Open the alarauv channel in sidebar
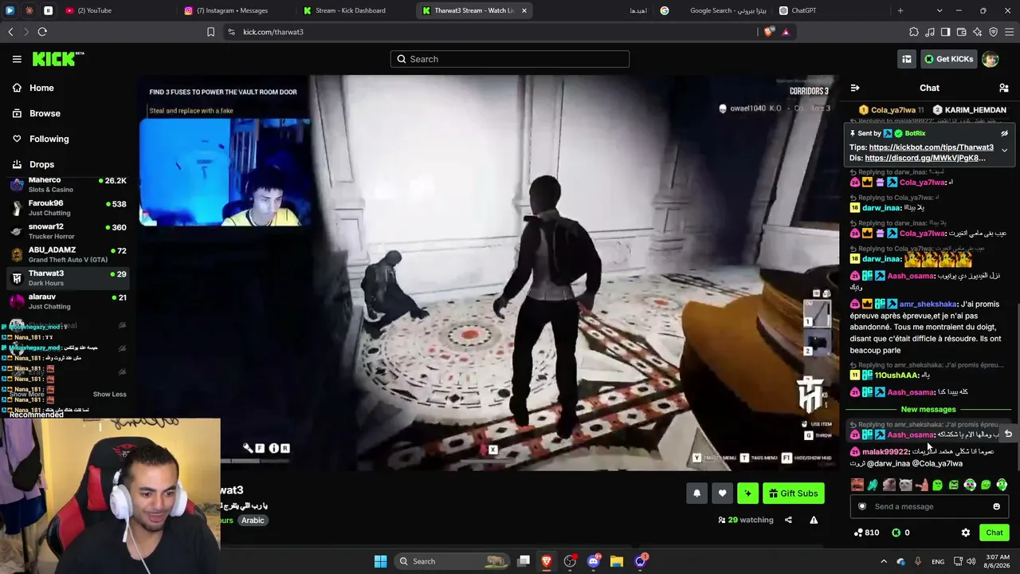 68,301
